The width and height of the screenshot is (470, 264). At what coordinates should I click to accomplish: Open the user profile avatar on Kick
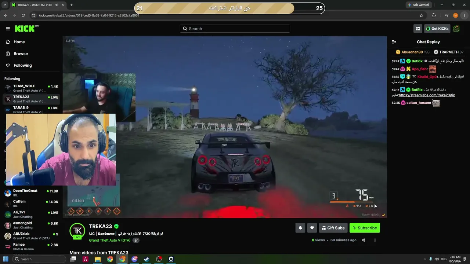[x=456, y=29]
